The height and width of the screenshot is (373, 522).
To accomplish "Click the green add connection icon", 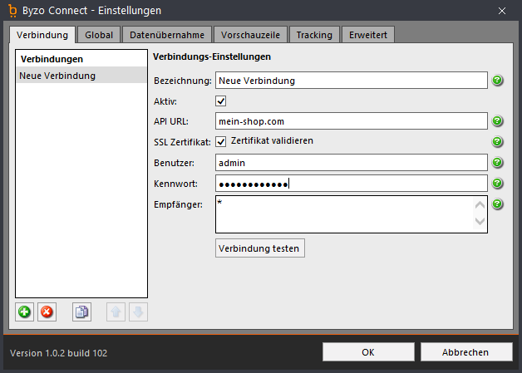I will click(x=24, y=312).
